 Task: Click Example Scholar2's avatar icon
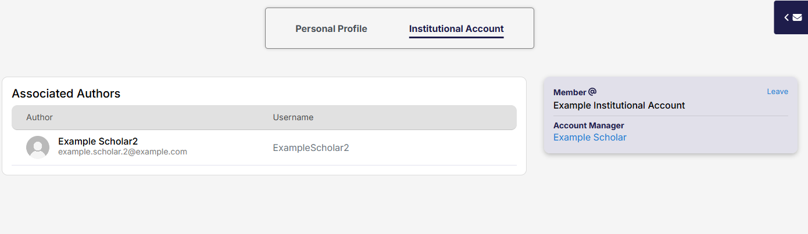(38, 147)
